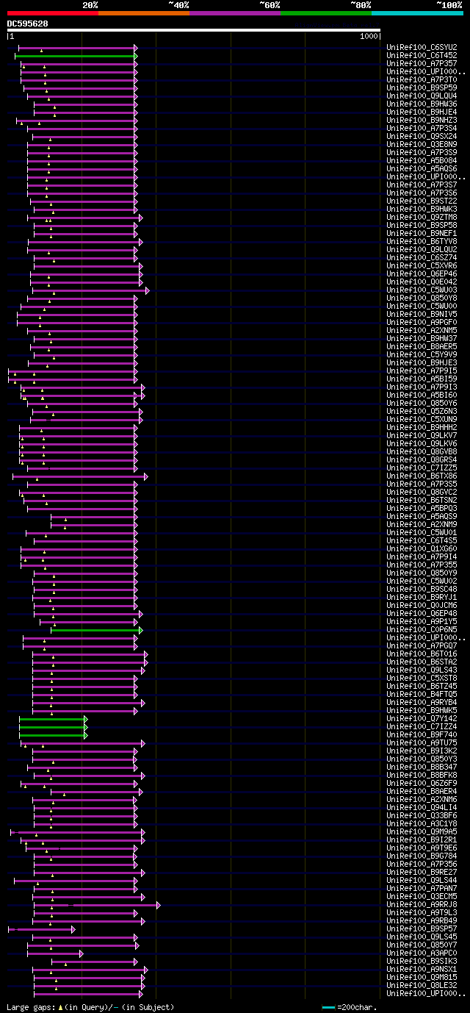Viewport: 470px width, 1013px height.
Task: Select hit label UniRef100_A7P9I5
Action: coord(422,371)
